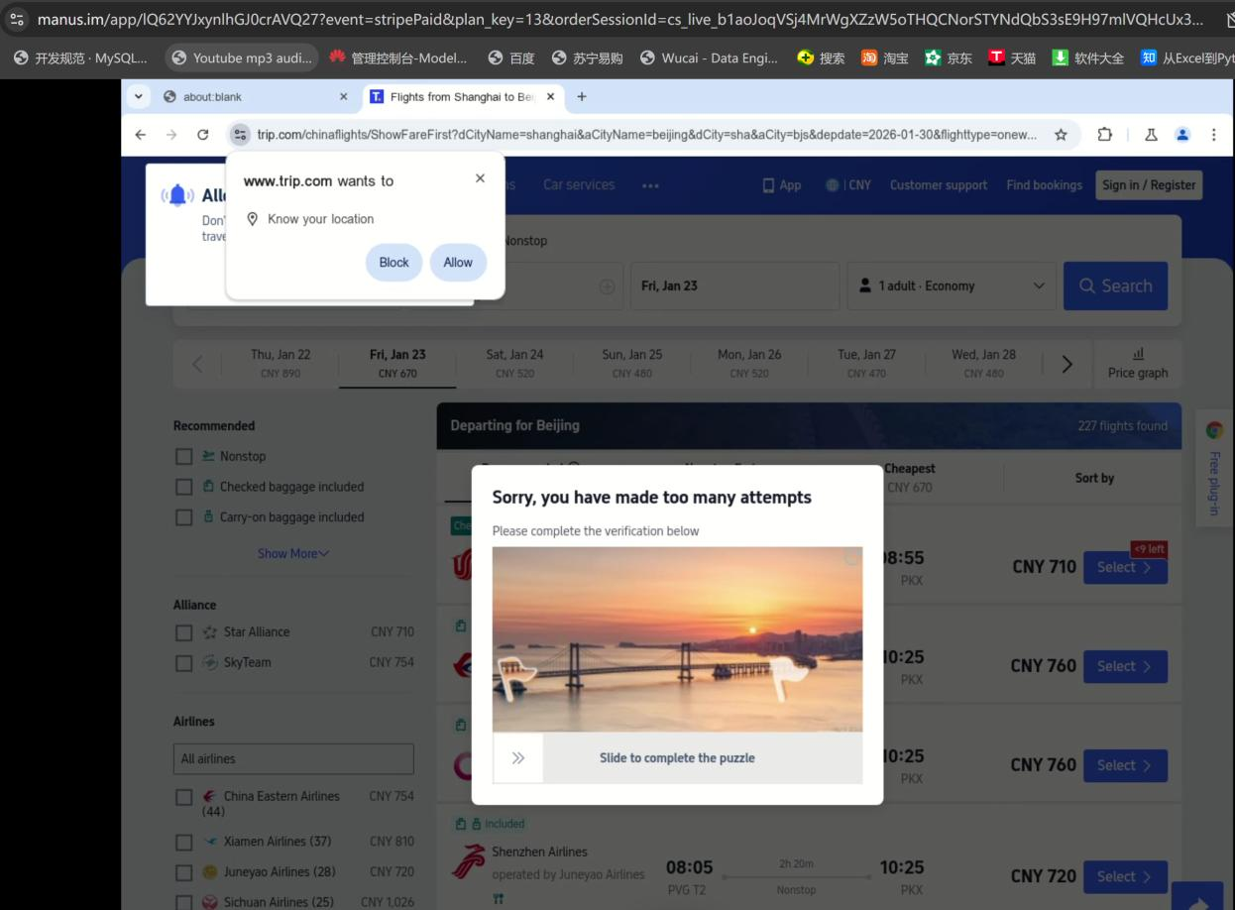This screenshot has height=910, width=1235.
Task: Click the Search flights button
Action: click(x=1115, y=286)
